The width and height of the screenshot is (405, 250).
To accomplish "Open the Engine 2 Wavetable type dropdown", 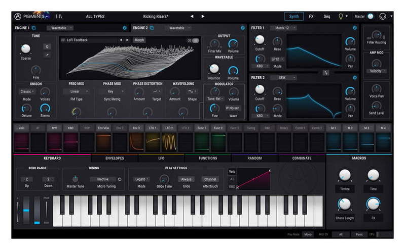I will (178, 28).
